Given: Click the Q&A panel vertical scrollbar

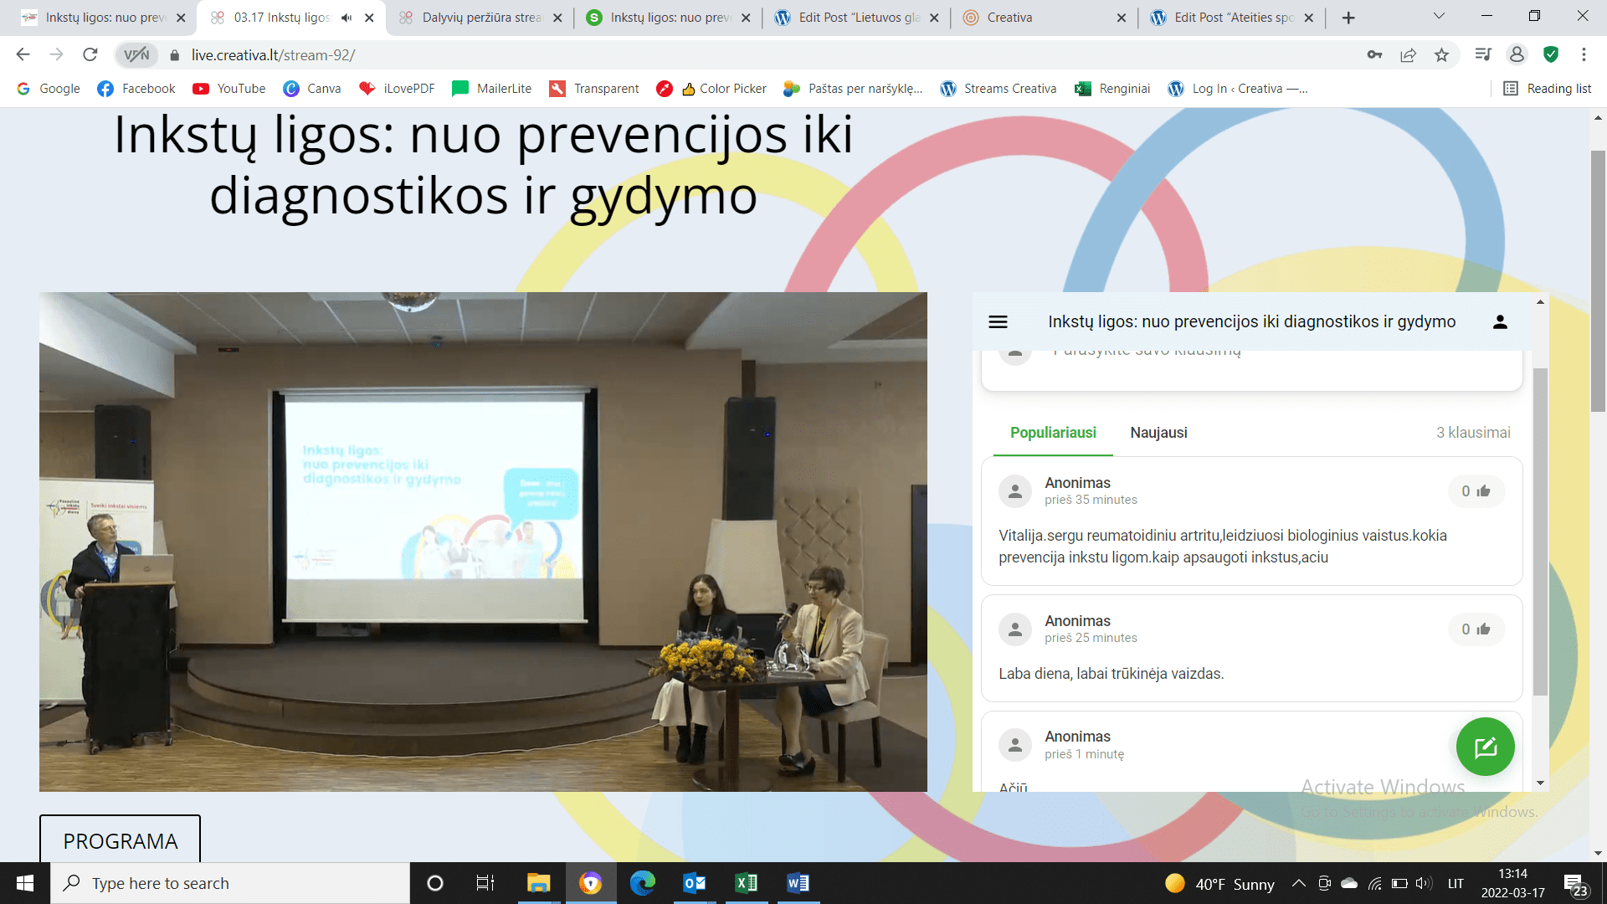Looking at the screenshot, I should click(1540, 532).
